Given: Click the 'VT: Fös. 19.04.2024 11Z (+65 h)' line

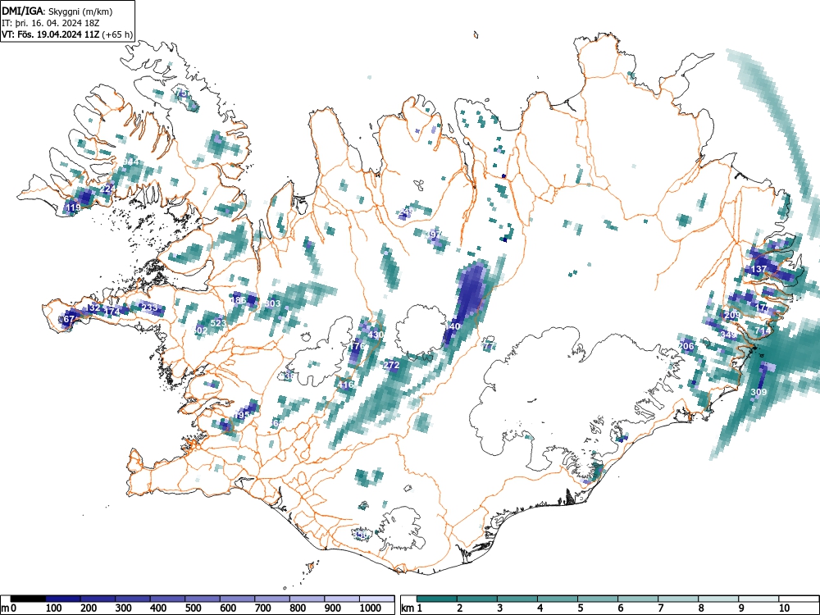Looking at the screenshot, I should (x=67, y=34).
